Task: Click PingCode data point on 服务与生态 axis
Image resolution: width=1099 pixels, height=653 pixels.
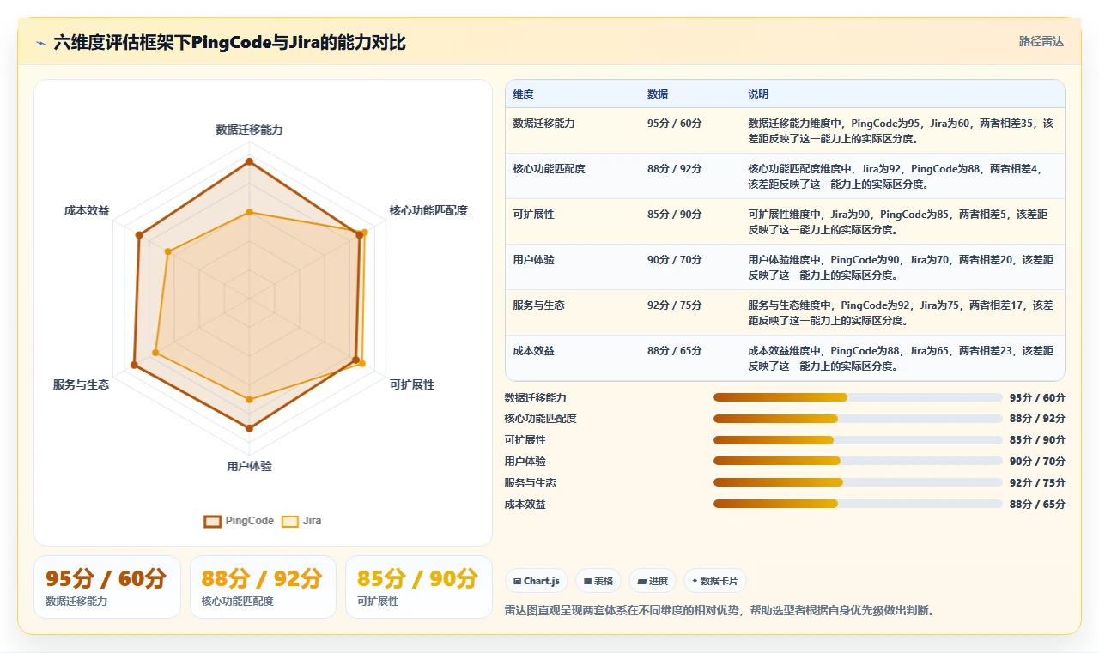Action: click(x=134, y=366)
